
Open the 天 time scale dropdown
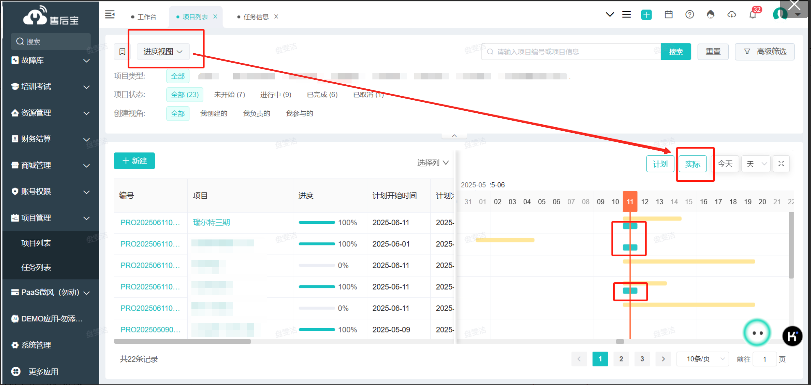click(756, 164)
